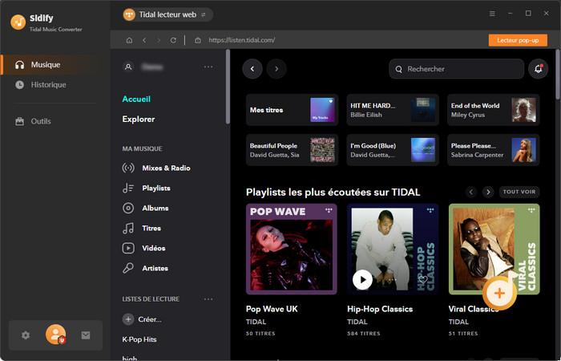Click Tout voir for top playlists
The height and width of the screenshot is (361, 561).
519,192
